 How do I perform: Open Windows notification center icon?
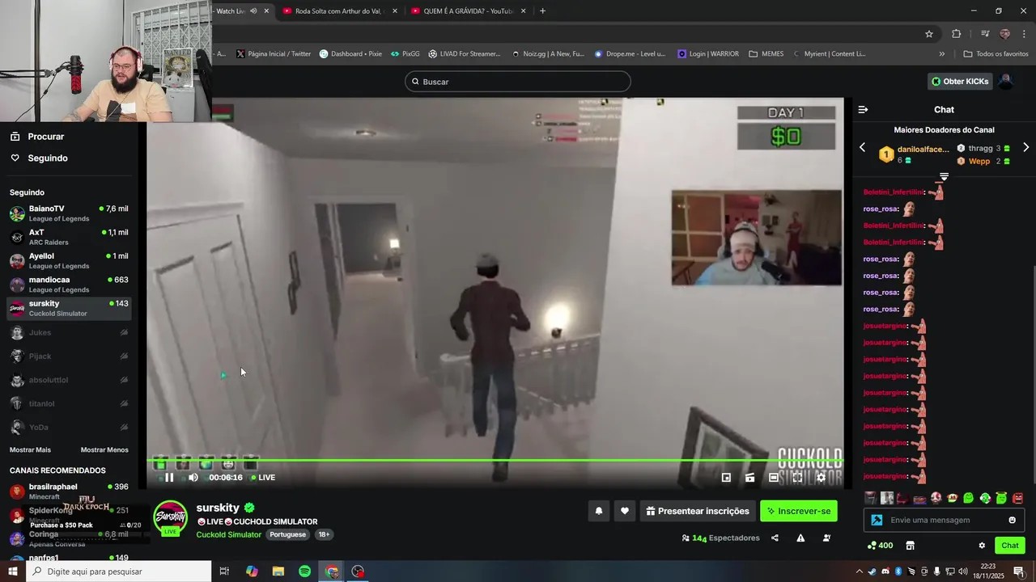point(1019,571)
